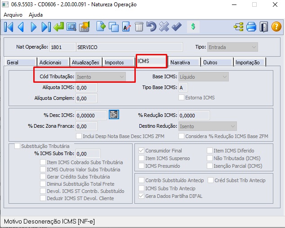Click the hand-on-keyboard toolbar icon
285x228 pixels.
pos(85,27)
